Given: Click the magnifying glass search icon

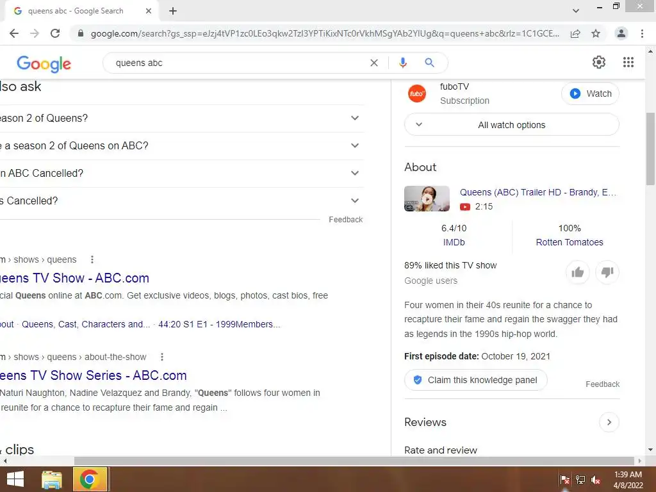Looking at the screenshot, I should (x=429, y=63).
